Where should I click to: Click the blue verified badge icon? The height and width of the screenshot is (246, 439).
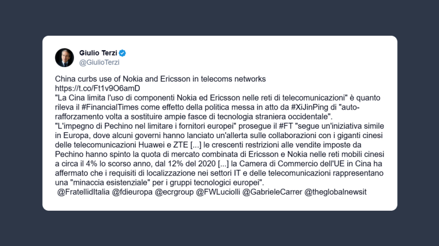click(x=123, y=53)
